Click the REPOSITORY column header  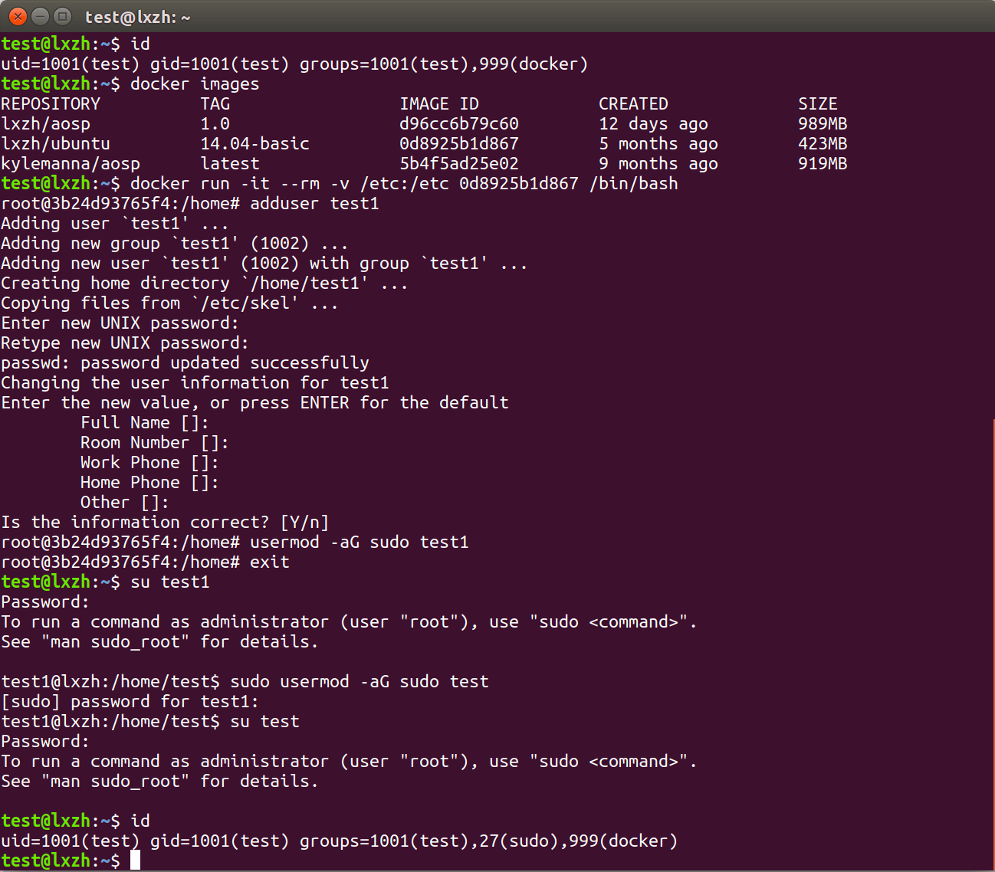51,103
